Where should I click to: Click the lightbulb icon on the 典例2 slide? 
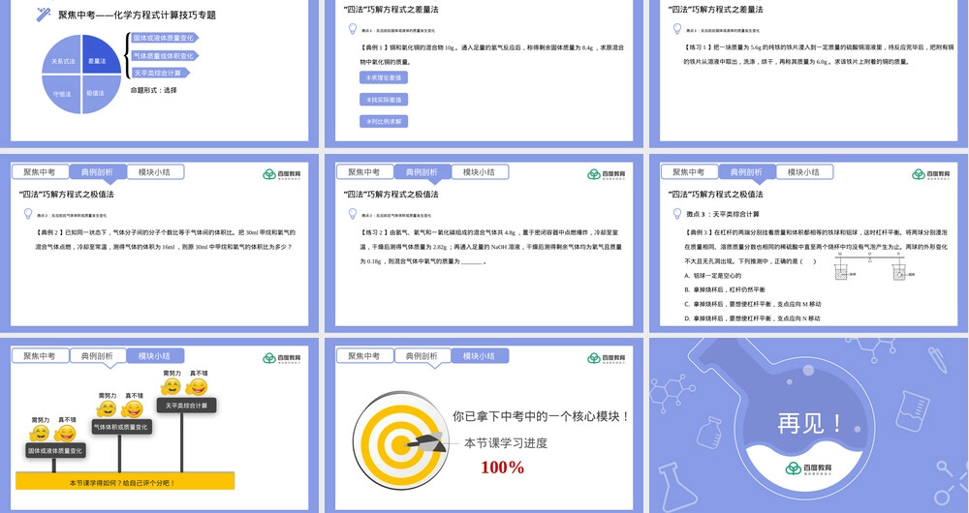[28, 214]
